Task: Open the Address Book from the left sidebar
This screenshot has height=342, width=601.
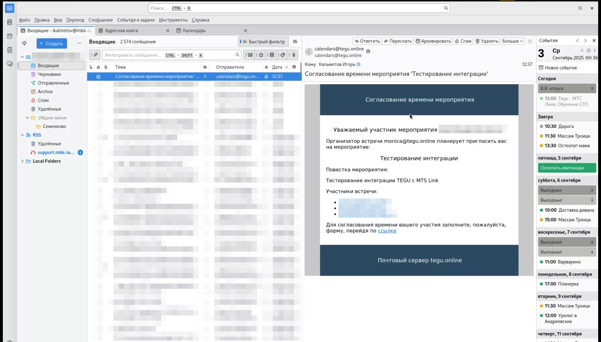Action: coord(10,22)
